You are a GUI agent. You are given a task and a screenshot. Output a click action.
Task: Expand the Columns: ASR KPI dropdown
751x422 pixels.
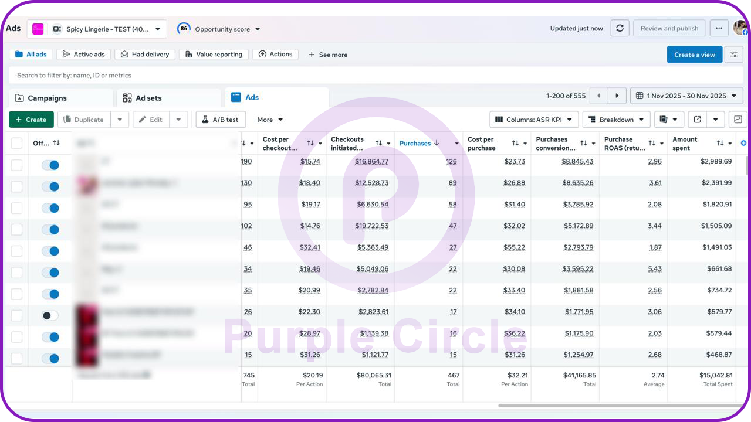[534, 120]
